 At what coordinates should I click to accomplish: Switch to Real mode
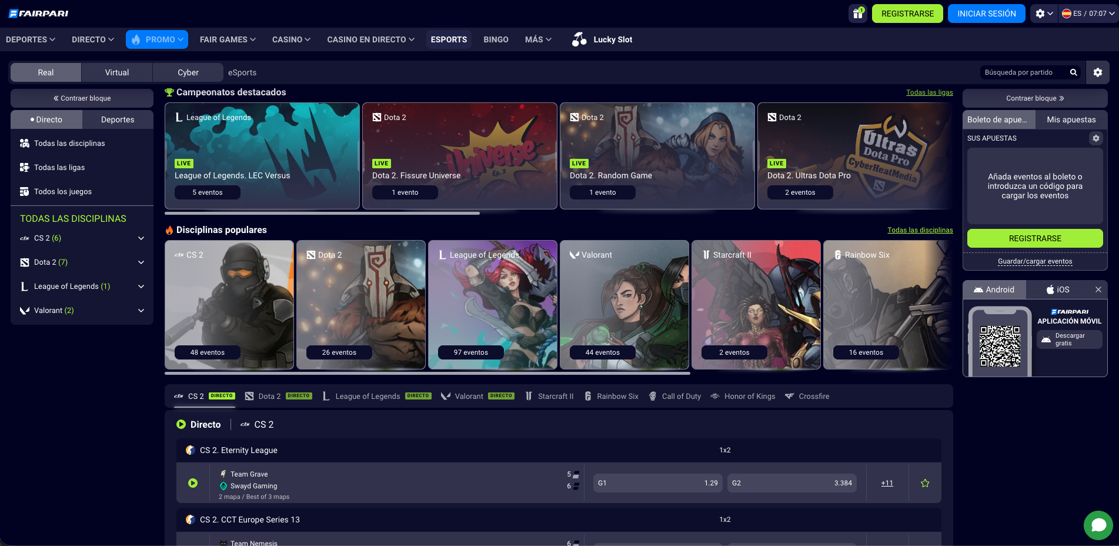pos(46,72)
